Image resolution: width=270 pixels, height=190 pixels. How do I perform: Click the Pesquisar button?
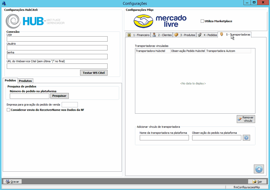pyautogui.click(x=59, y=96)
